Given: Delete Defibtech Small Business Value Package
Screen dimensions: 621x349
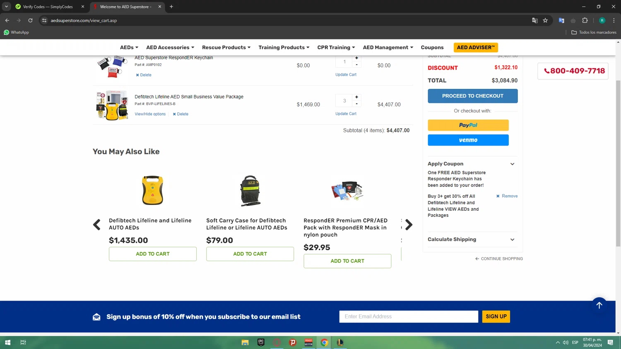Looking at the screenshot, I should click(181, 114).
